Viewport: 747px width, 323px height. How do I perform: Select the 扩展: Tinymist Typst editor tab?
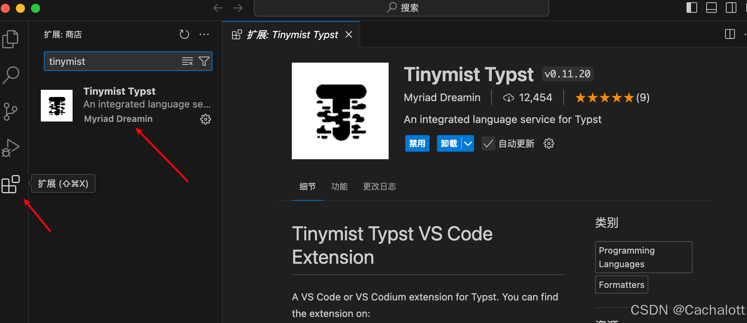(291, 34)
